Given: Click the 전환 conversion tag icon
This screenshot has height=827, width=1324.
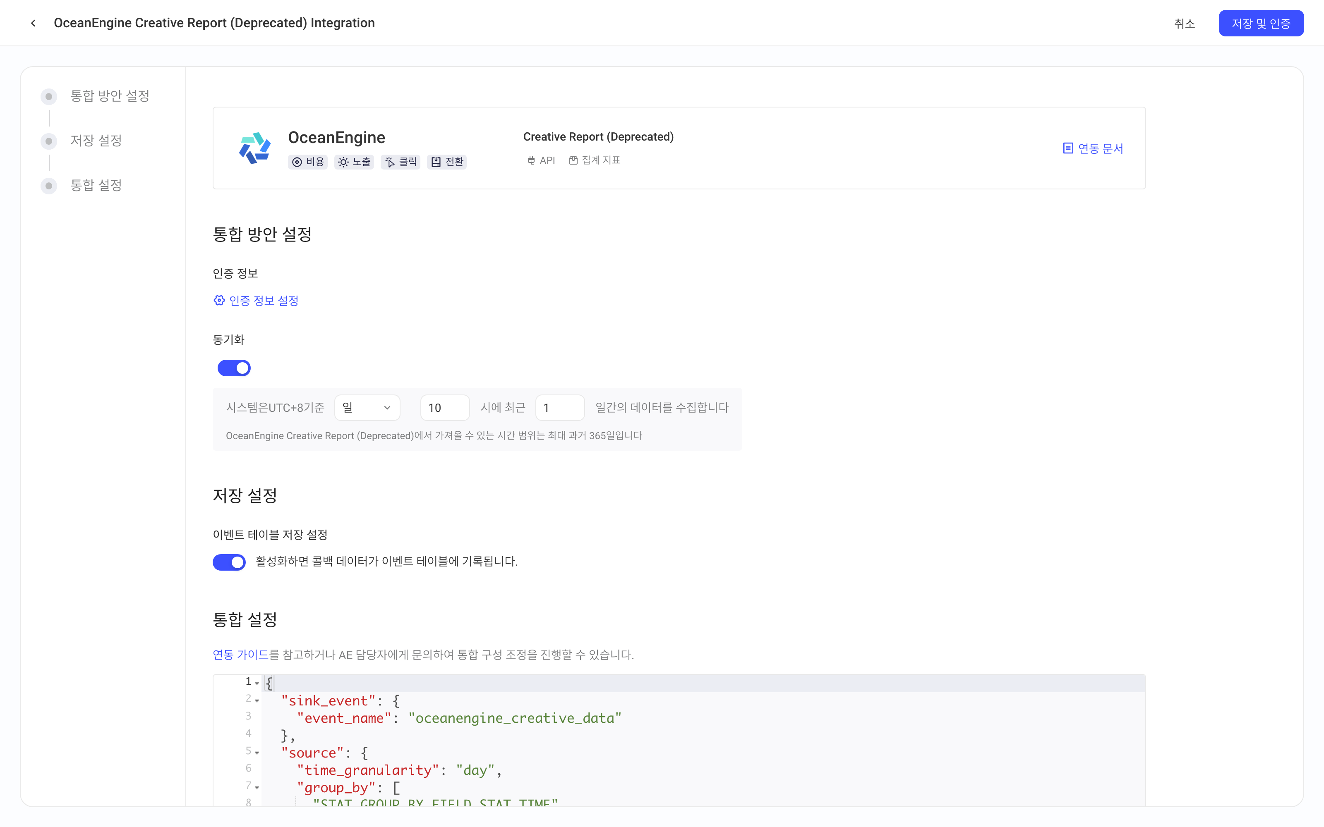Looking at the screenshot, I should [436, 162].
